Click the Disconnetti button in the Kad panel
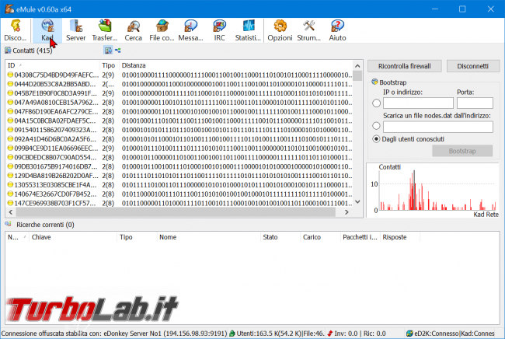 tap(473, 66)
